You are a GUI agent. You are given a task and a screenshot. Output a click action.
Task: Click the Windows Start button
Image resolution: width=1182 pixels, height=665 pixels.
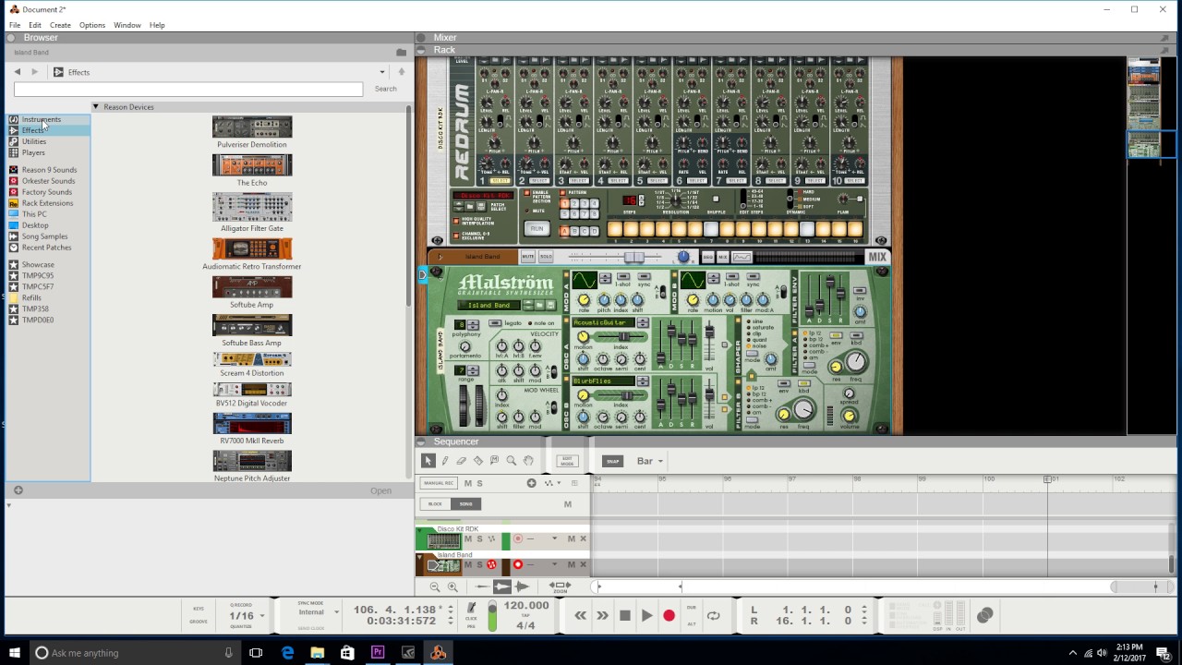(x=15, y=653)
